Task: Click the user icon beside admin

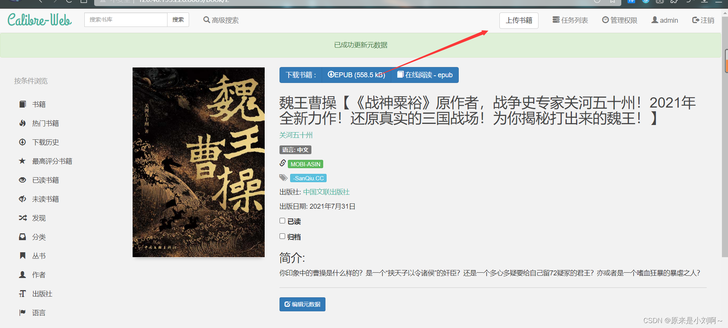Action: 655,20
